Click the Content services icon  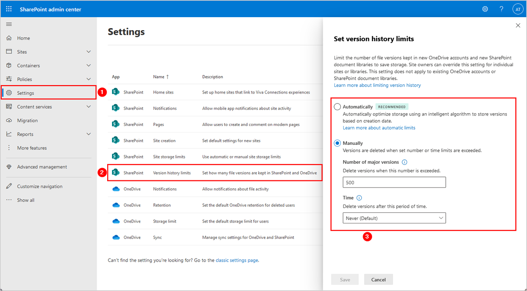coord(9,107)
